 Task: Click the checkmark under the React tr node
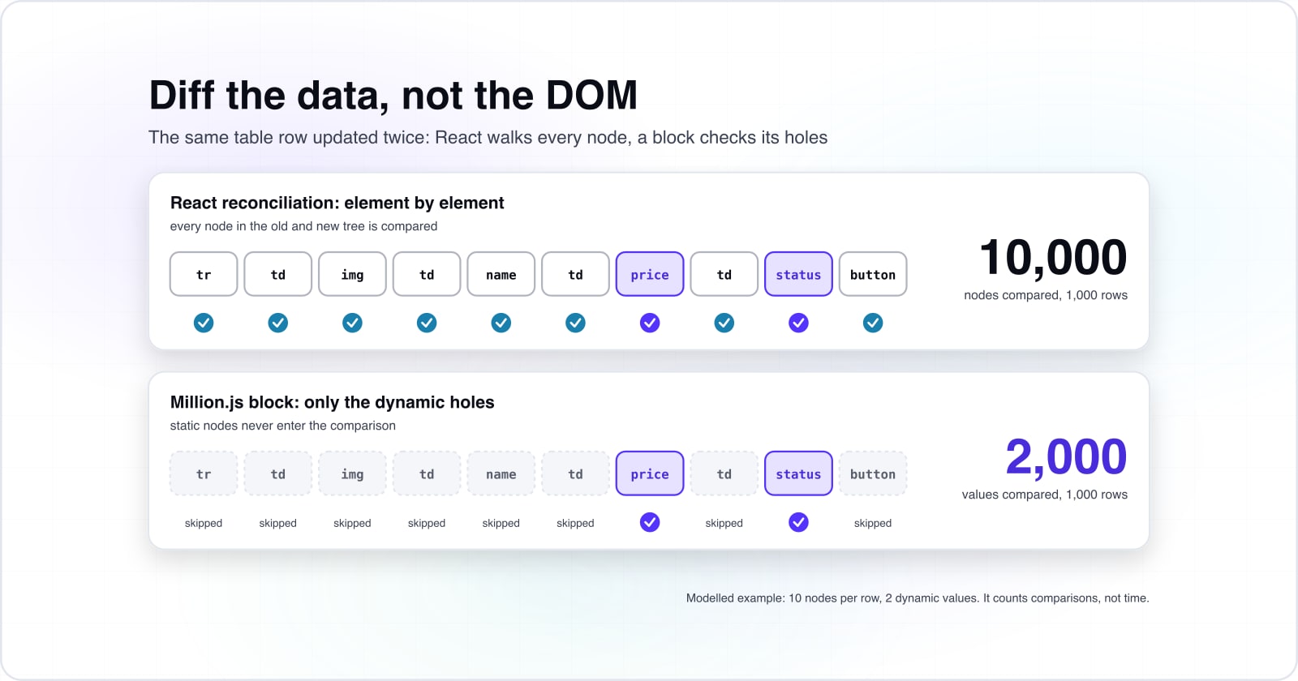pos(204,323)
